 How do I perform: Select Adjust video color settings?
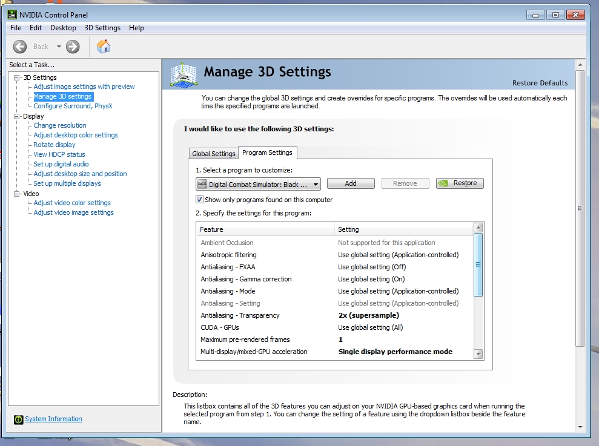tap(72, 203)
